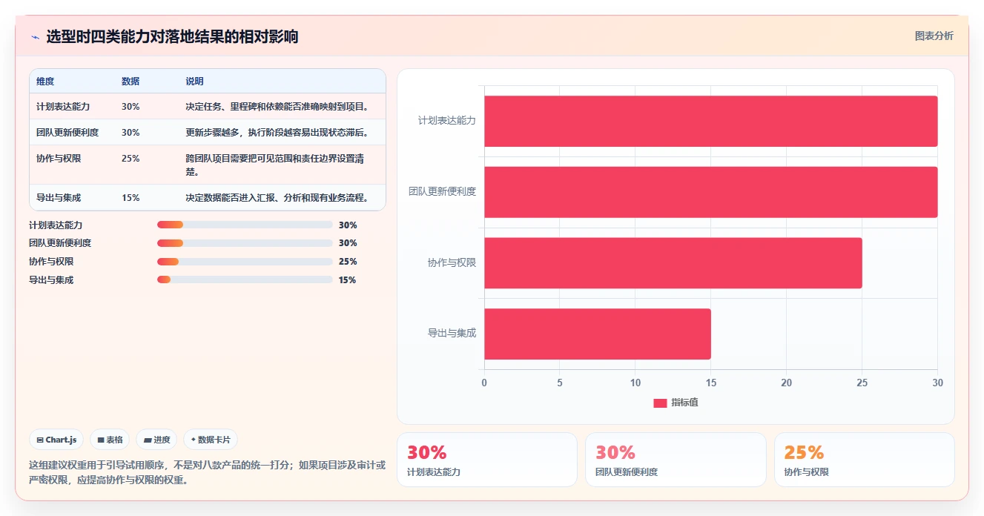This screenshot has width=984, height=516.
Task: Click the 导出与集成 table cell
Action: tap(59, 198)
